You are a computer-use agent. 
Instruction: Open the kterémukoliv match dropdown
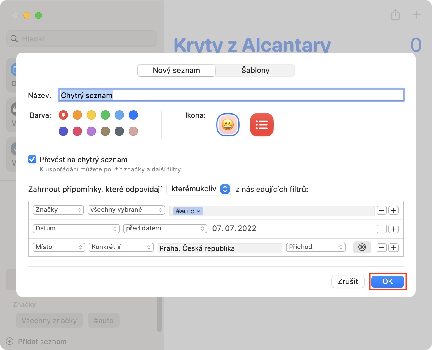(199, 189)
